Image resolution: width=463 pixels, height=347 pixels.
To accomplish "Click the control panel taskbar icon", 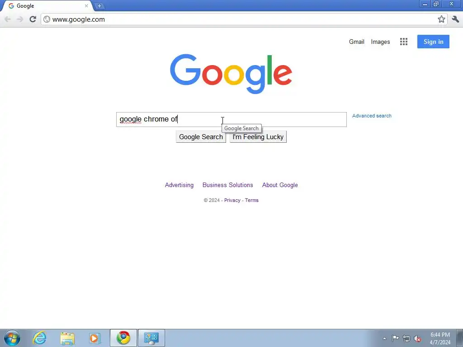I will [151, 338].
